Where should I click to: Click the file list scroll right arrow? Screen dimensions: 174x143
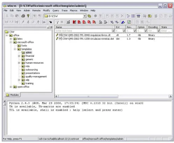pos(170,96)
